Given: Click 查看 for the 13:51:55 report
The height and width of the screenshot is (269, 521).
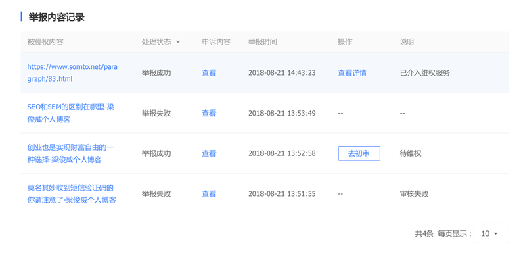Looking at the screenshot, I should point(209,194).
